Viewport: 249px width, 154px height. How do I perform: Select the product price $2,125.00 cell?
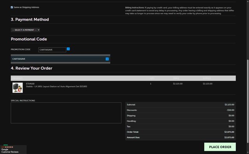(178, 84)
